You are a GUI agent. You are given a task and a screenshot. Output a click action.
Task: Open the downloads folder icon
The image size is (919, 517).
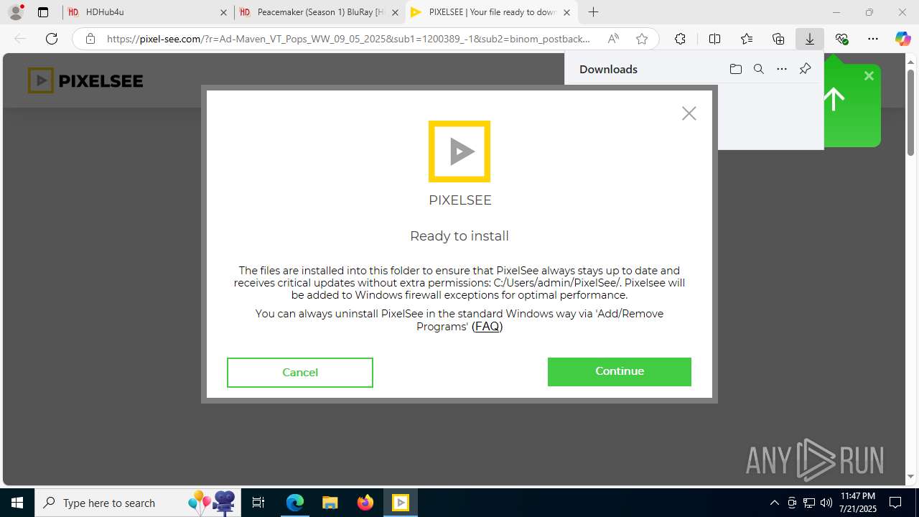(735, 69)
